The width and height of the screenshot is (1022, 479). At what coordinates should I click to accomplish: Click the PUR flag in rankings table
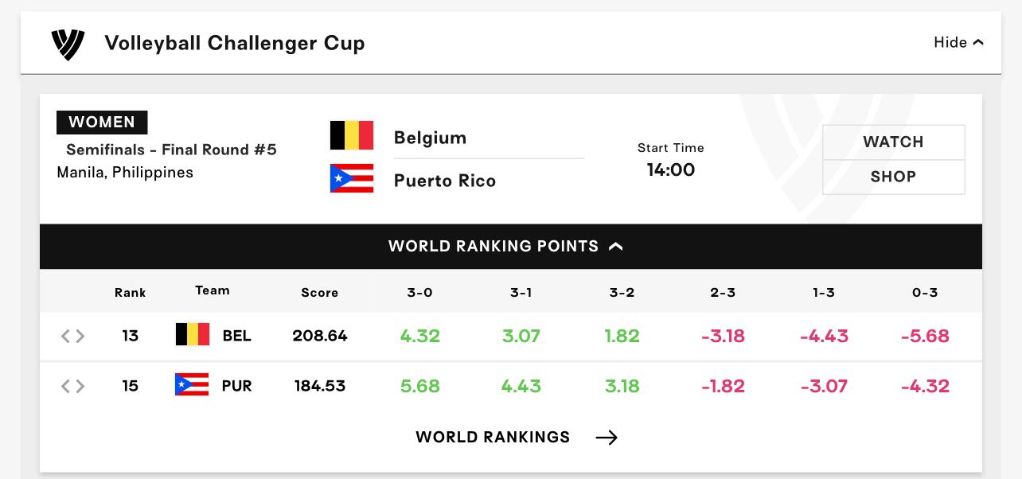pos(192,385)
